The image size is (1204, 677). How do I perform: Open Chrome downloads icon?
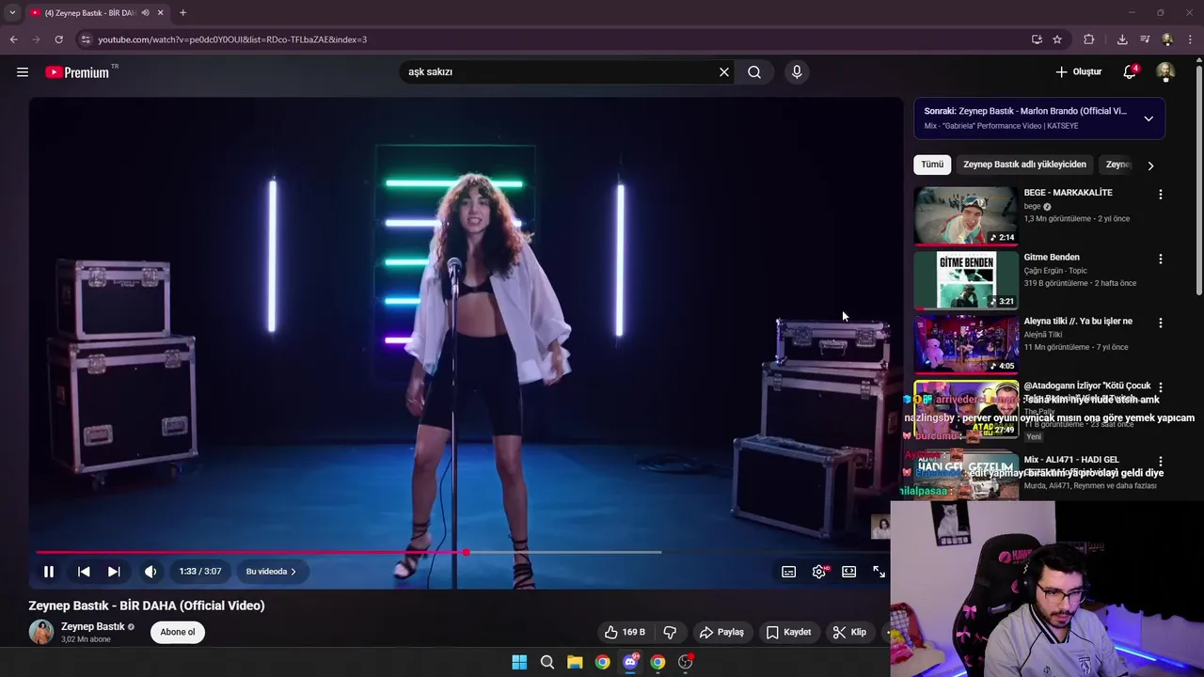pyautogui.click(x=1122, y=39)
